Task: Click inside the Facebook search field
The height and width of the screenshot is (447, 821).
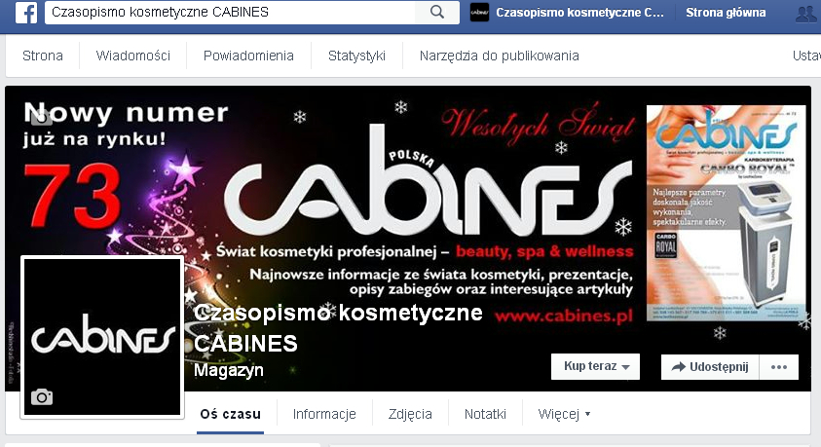Action: point(231,12)
